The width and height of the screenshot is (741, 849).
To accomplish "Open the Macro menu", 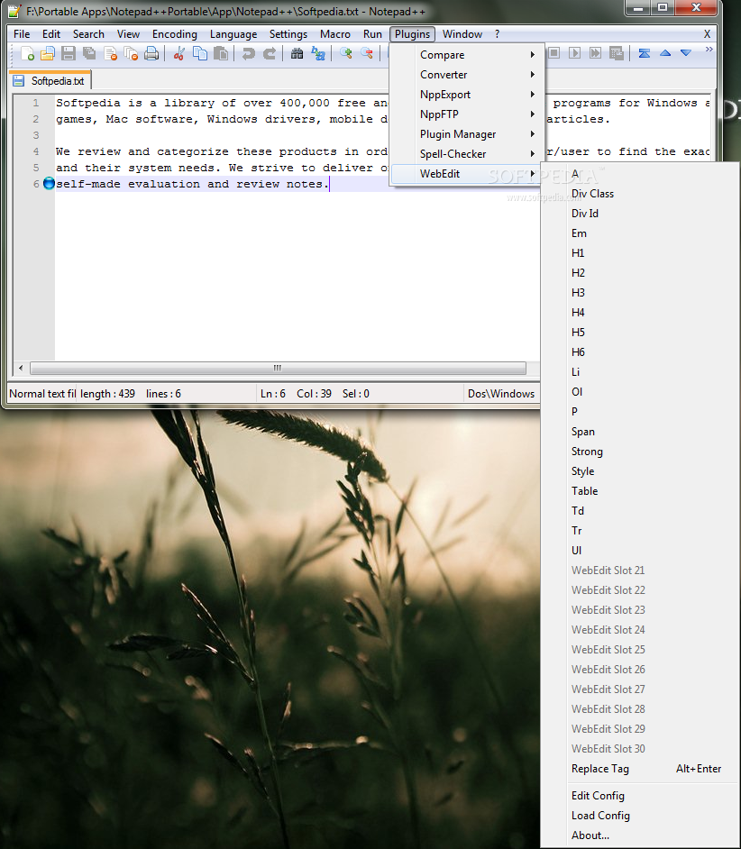I will click(335, 34).
